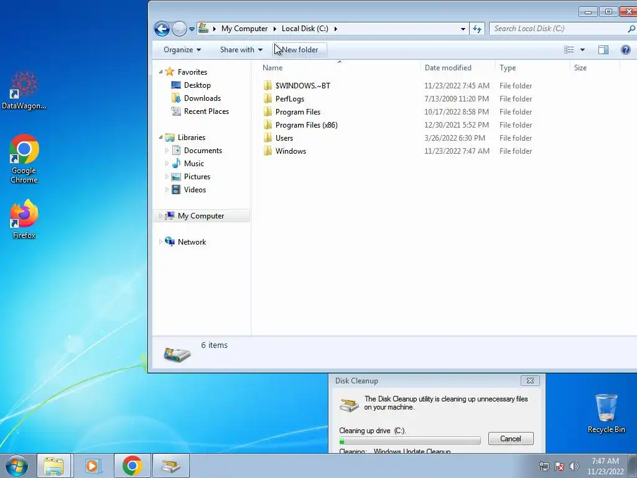
Task: Refresh the Local Disk (C:) folder view
Action: click(x=477, y=29)
